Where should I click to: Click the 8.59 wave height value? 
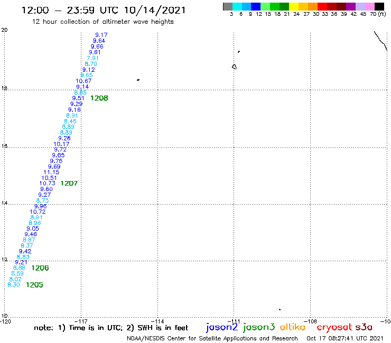point(17,273)
